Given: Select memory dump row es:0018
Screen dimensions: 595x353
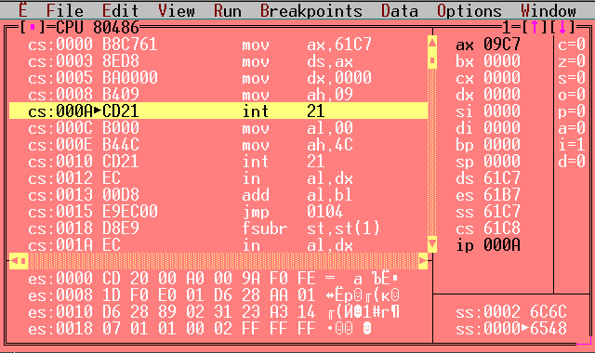Looking at the screenshot, I should tap(214, 328).
